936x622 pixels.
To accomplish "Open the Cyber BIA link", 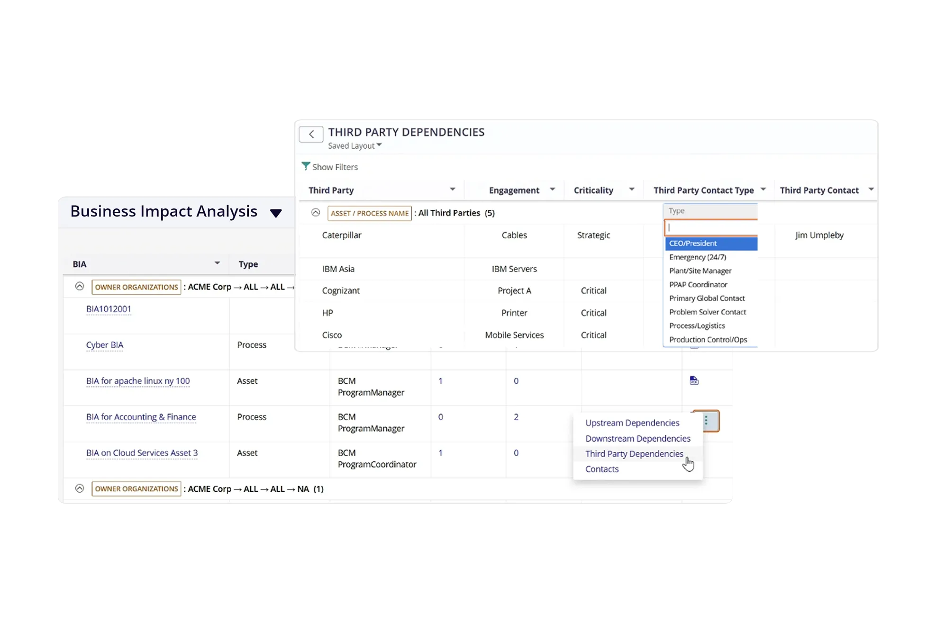I will (105, 345).
